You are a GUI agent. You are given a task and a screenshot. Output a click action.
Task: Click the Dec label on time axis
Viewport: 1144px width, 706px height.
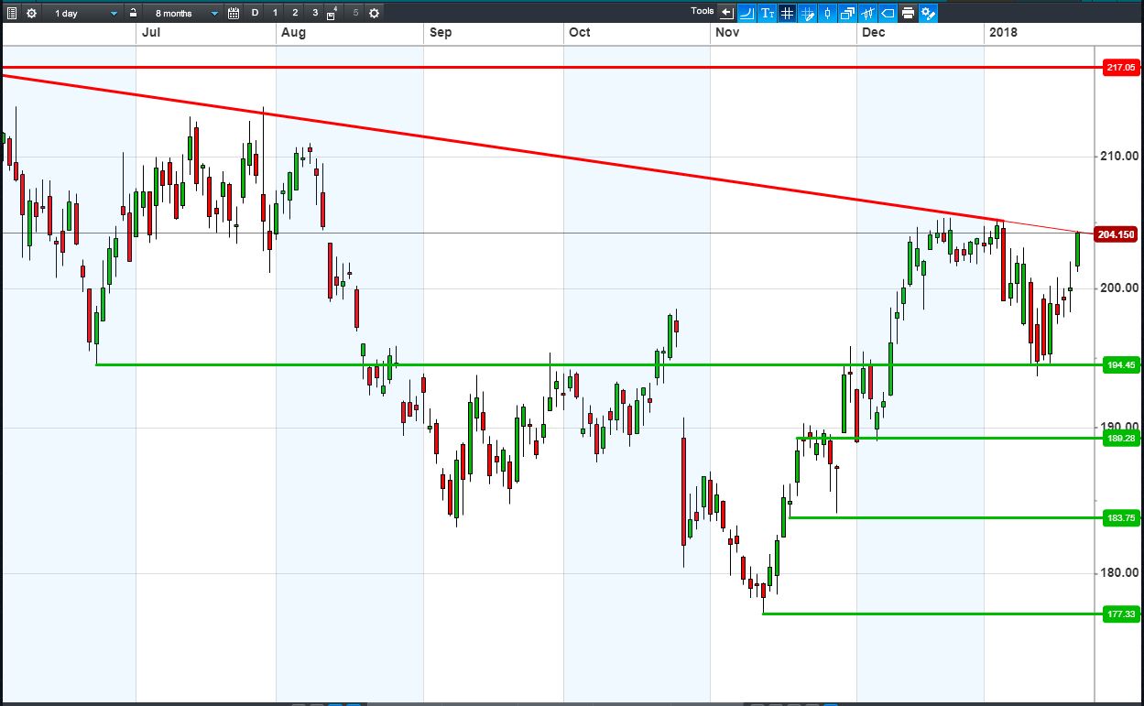coord(873,32)
